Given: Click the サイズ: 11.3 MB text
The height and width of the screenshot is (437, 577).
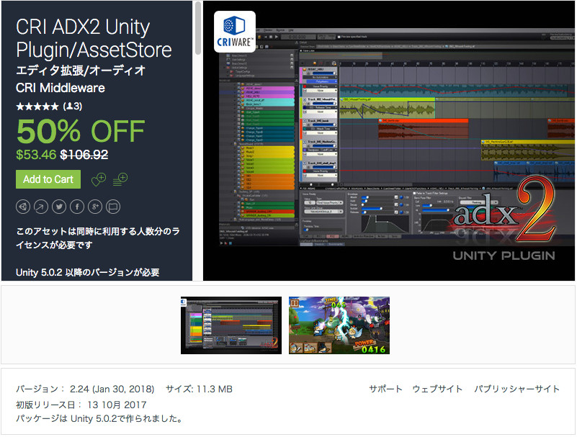Looking at the screenshot, I should coord(199,389).
